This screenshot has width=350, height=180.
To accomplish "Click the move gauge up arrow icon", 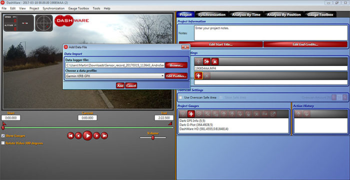I will (x=224, y=114).
